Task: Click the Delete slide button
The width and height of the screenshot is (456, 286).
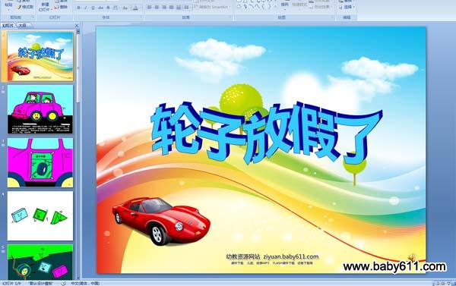Action: [x=61, y=7]
